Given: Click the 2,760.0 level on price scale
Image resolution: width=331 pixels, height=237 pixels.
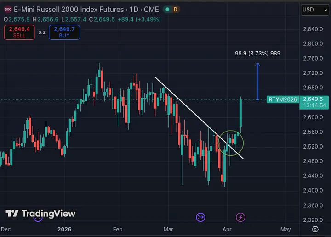Looking at the screenshot, I should pyautogui.click(x=312, y=59).
